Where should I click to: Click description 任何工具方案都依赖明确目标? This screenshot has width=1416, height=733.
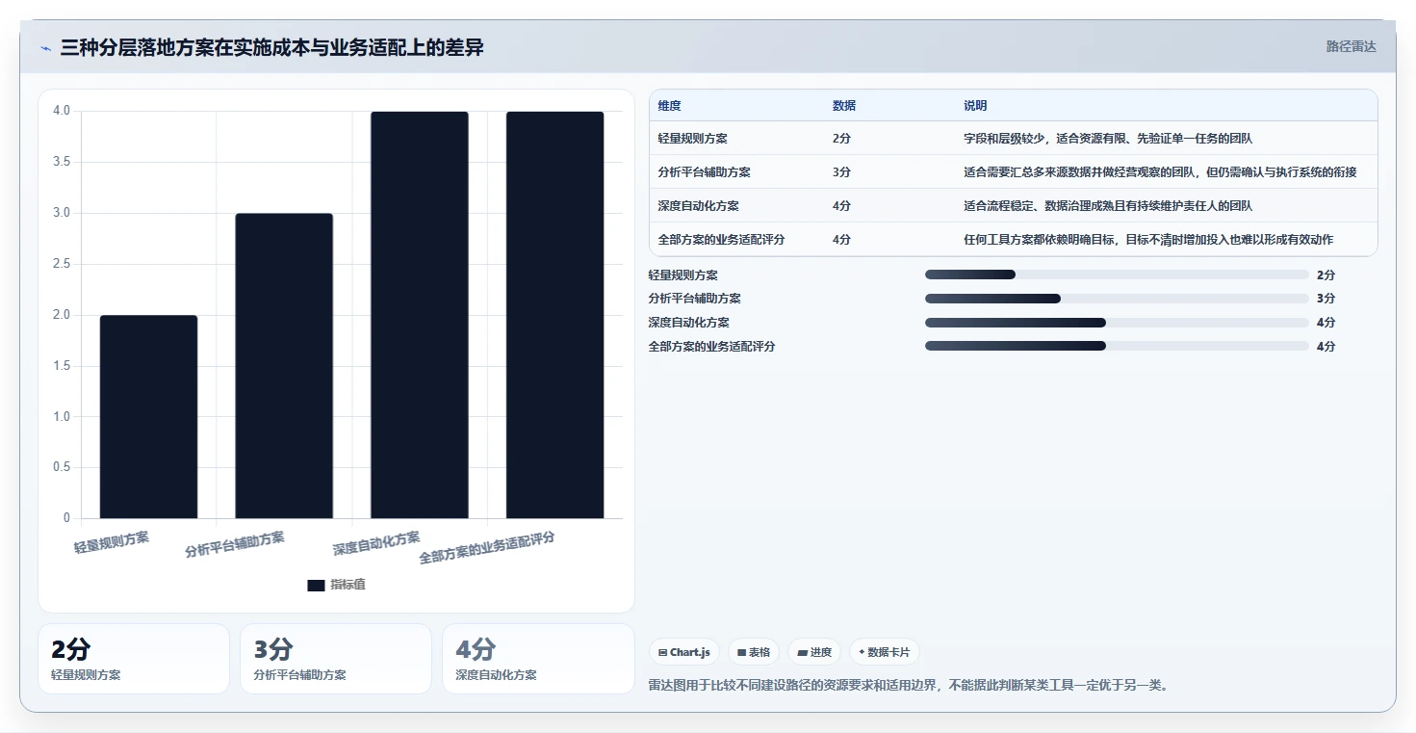(x=1148, y=240)
